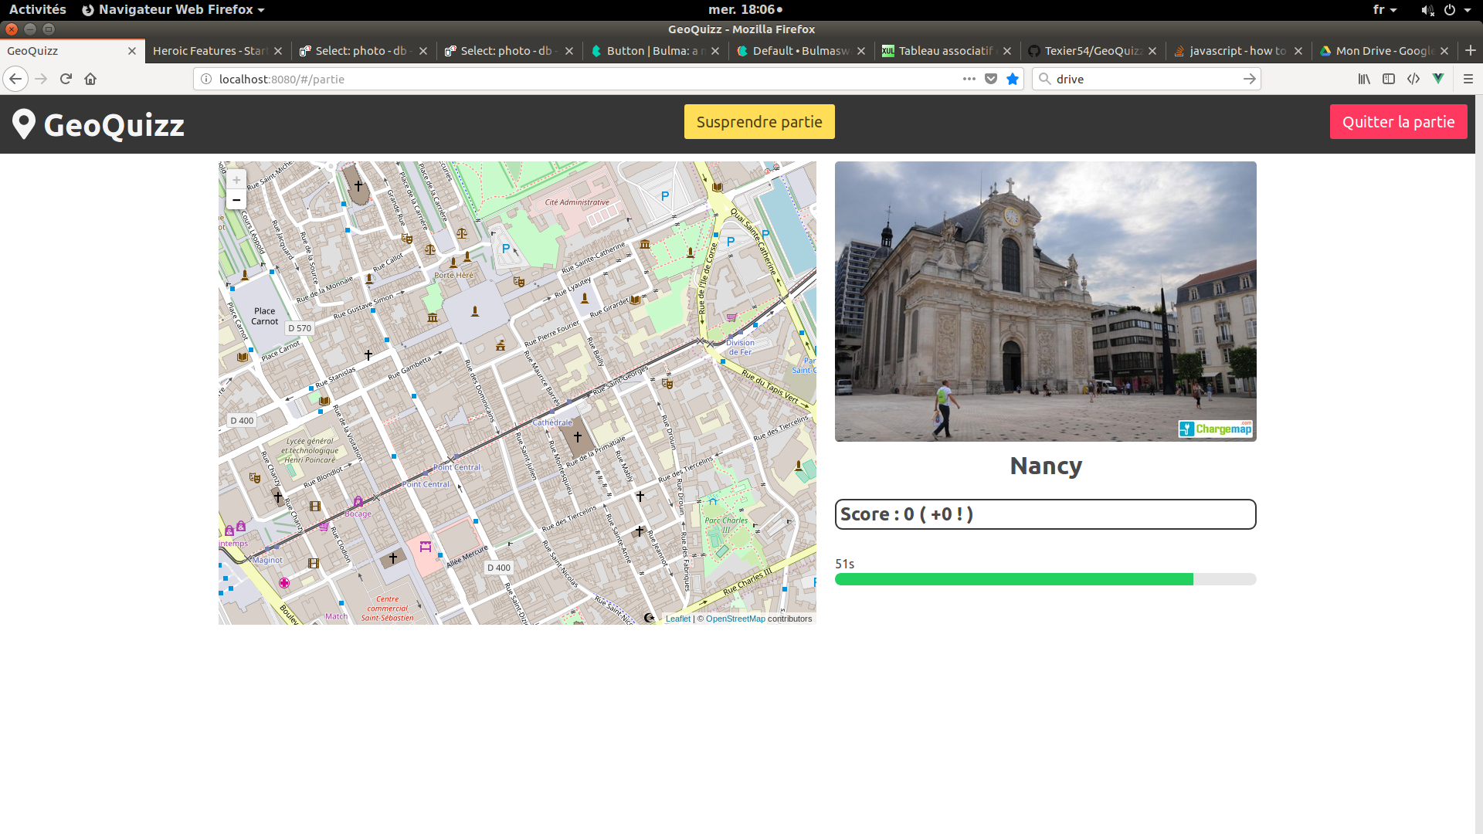The width and height of the screenshot is (1483, 834).
Task: Click the bookmark star icon in address bar
Action: 1013,79
